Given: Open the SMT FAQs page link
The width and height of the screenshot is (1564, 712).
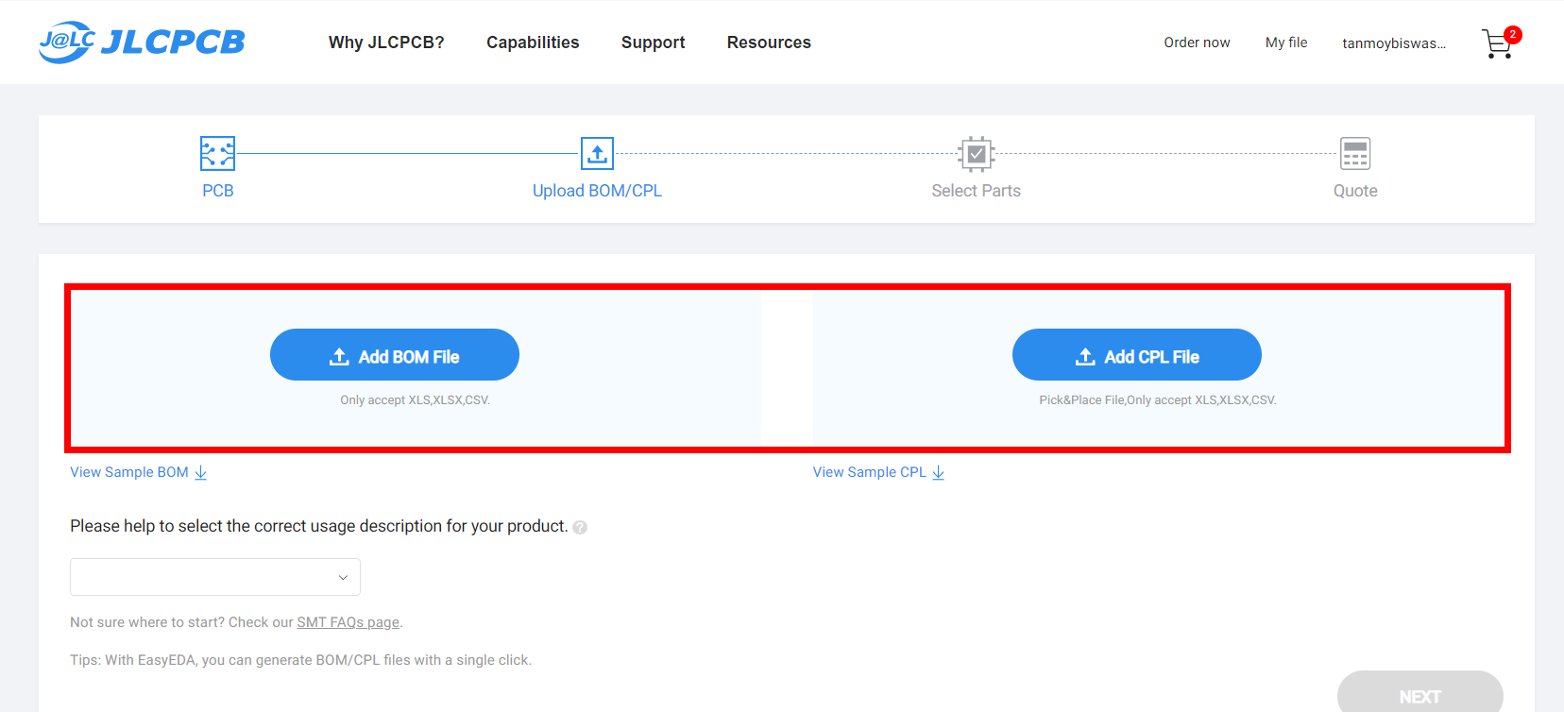Looking at the screenshot, I should click(x=348, y=622).
